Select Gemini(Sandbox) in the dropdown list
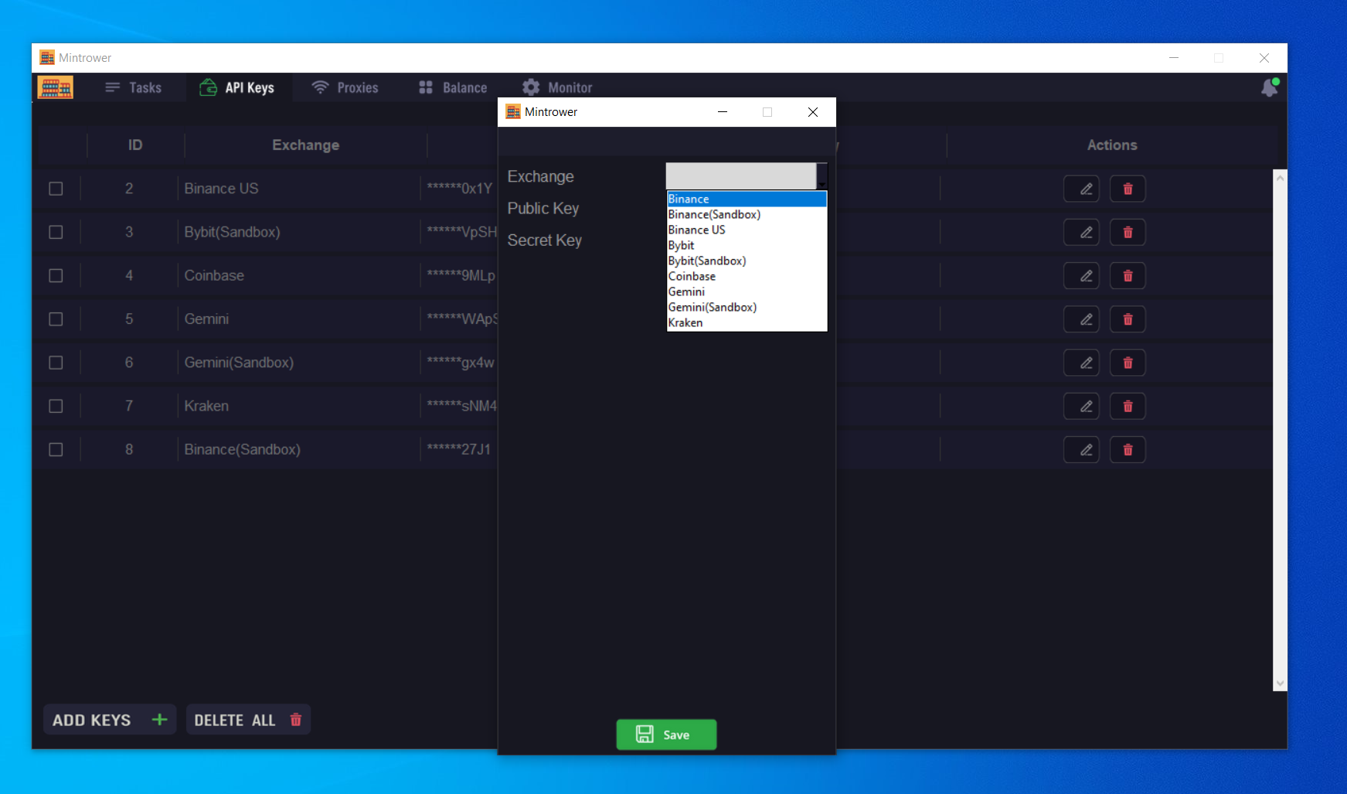 (x=712, y=307)
